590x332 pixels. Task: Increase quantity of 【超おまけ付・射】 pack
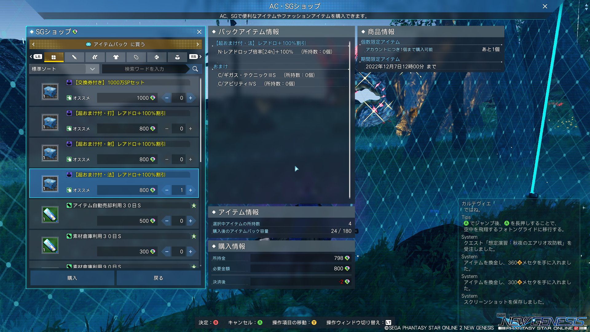pyautogui.click(x=191, y=159)
